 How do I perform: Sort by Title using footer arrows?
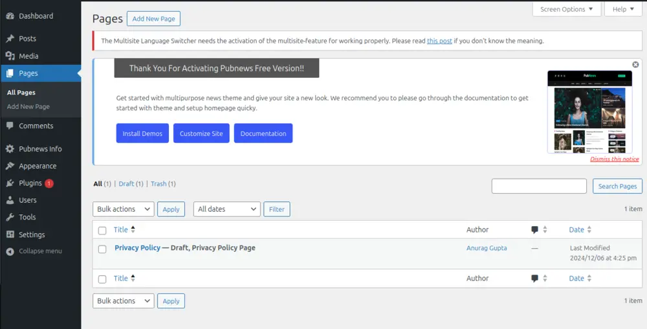click(x=133, y=278)
